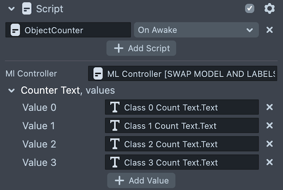Open the On Awake event dropdown

pos(196,30)
